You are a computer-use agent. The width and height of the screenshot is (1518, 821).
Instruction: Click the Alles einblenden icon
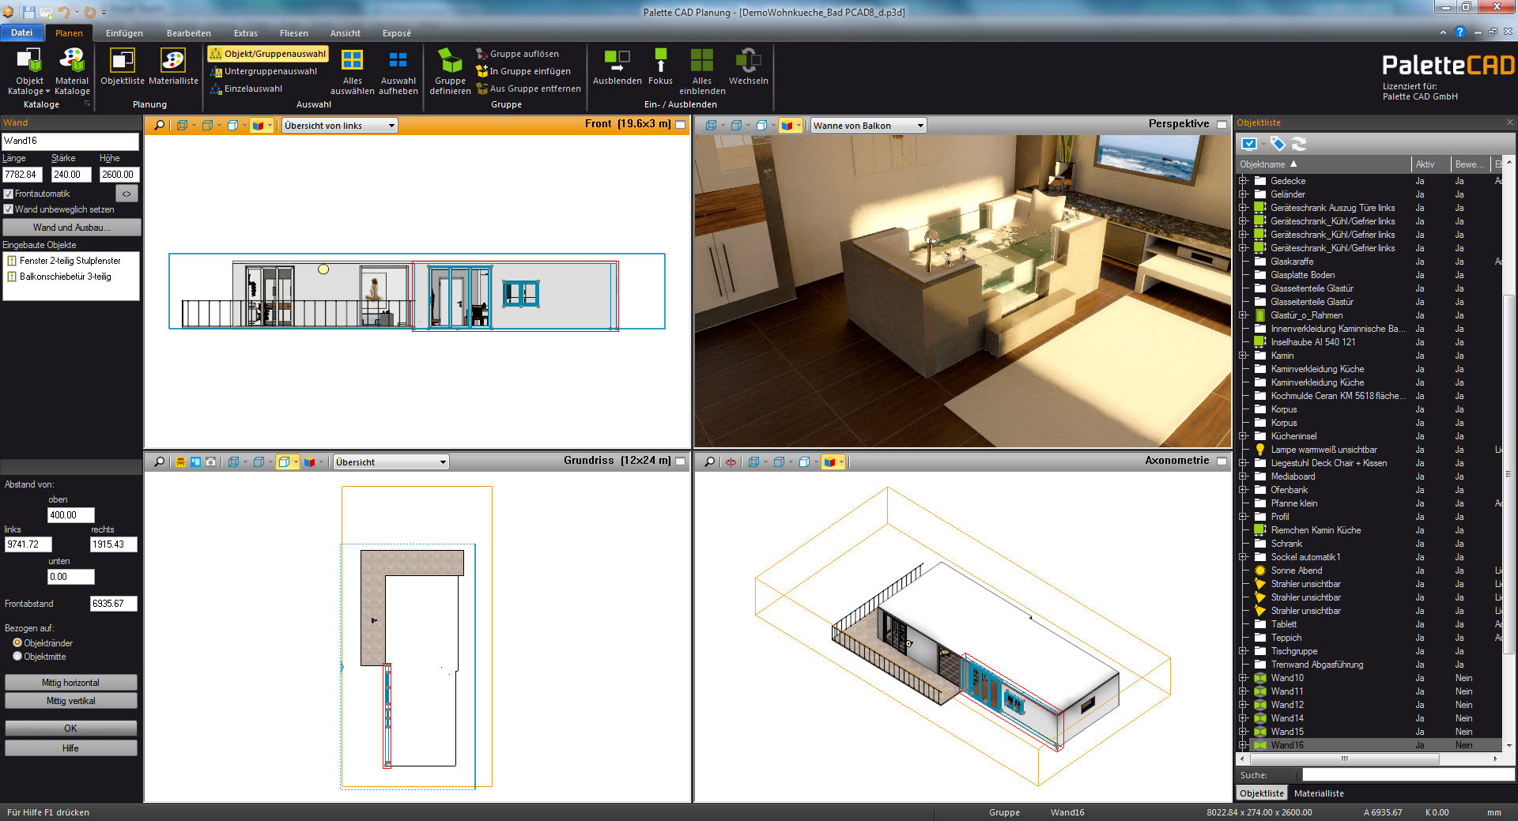tap(701, 62)
